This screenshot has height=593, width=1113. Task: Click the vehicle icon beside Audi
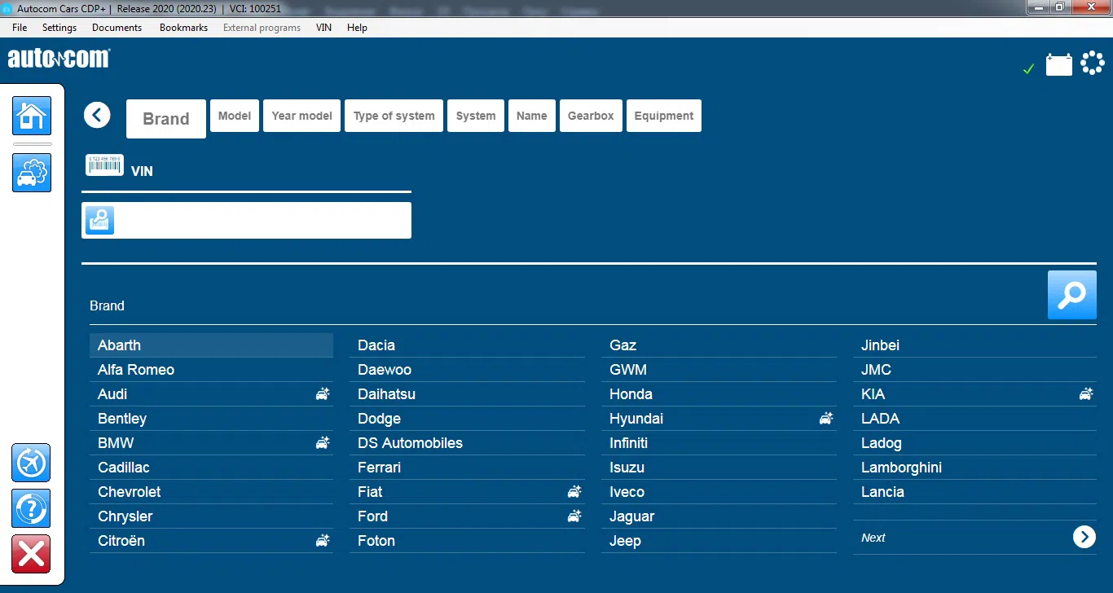tap(323, 394)
